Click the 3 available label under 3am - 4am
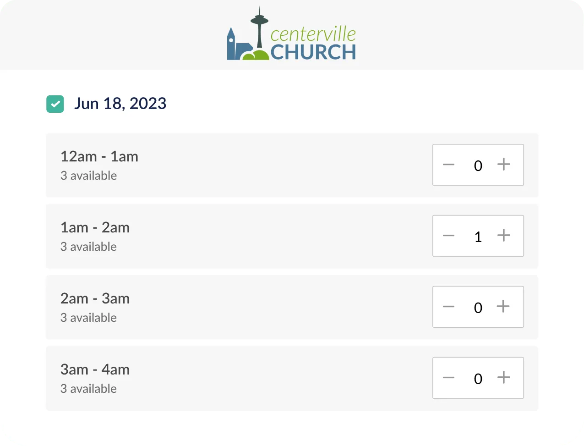Screen dimensions: 584x446 coord(88,389)
